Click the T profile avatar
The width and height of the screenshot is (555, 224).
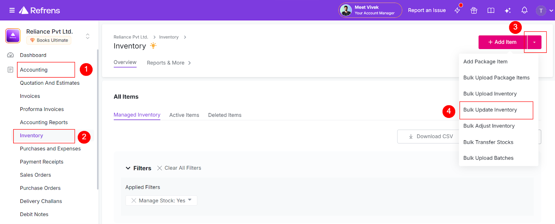click(541, 11)
